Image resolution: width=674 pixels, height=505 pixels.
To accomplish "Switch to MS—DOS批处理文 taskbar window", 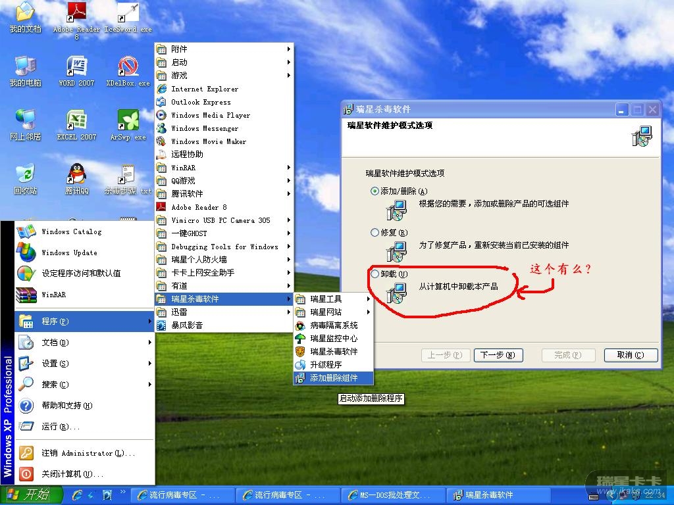I will pyautogui.click(x=392, y=495).
